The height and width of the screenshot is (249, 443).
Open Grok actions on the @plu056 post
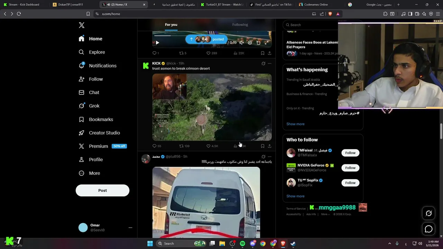tap(263, 157)
